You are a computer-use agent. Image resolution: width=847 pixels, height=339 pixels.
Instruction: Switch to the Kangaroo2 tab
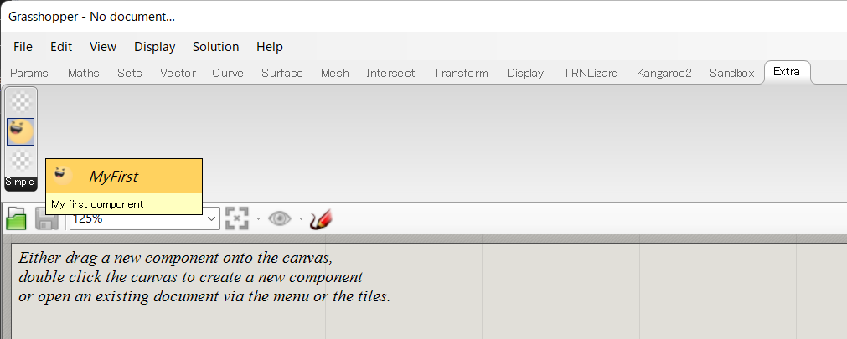[x=664, y=73]
